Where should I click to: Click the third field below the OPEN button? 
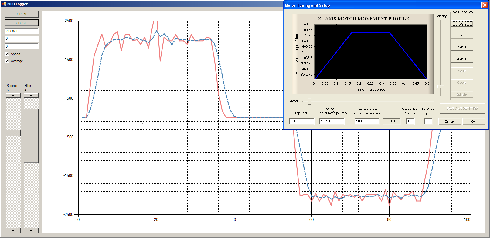(x=22, y=46)
